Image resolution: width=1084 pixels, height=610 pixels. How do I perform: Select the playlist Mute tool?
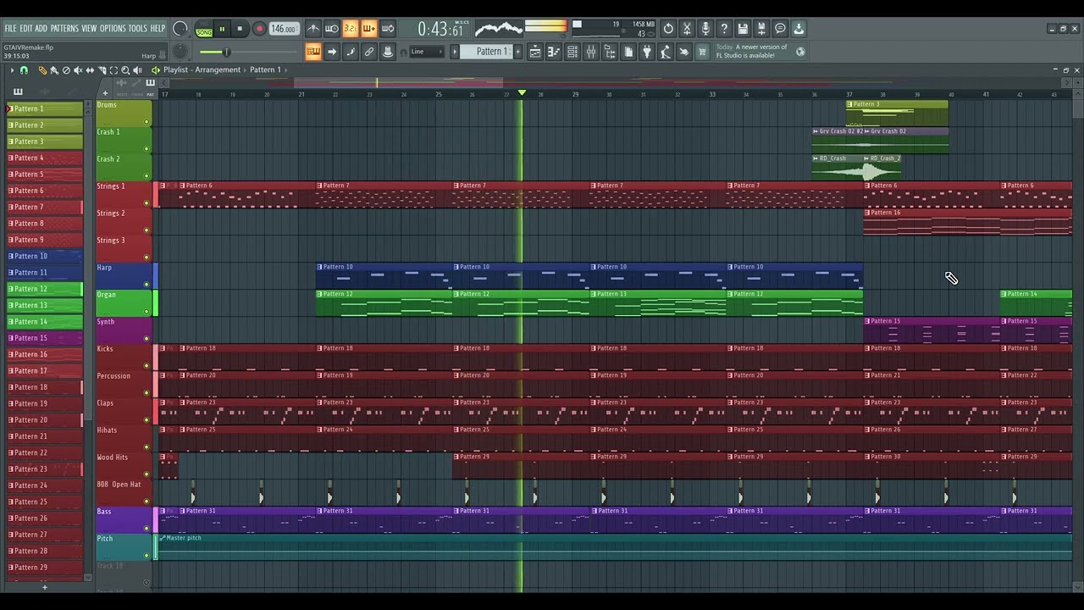click(x=78, y=70)
